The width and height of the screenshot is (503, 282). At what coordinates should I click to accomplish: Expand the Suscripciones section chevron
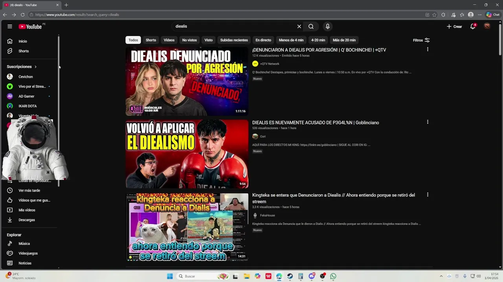click(x=35, y=67)
